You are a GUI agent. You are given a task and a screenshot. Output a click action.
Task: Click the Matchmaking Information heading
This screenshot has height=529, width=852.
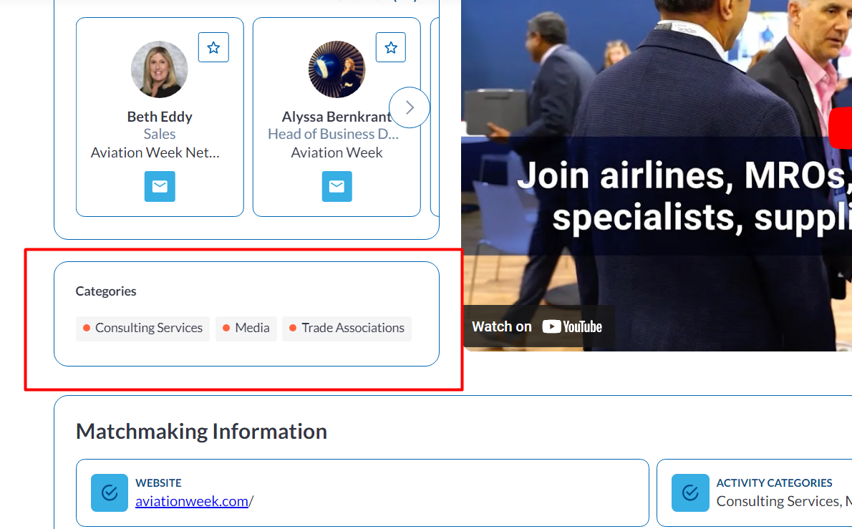(x=201, y=432)
